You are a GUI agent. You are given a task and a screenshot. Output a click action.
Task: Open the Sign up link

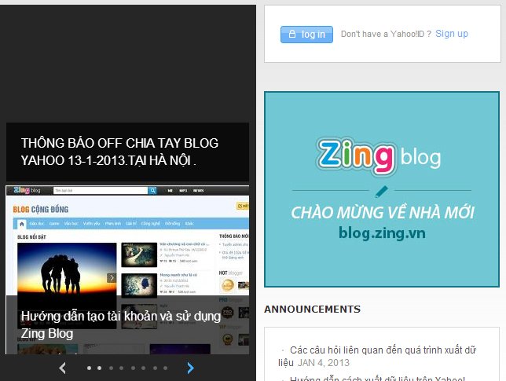point(451,34)
